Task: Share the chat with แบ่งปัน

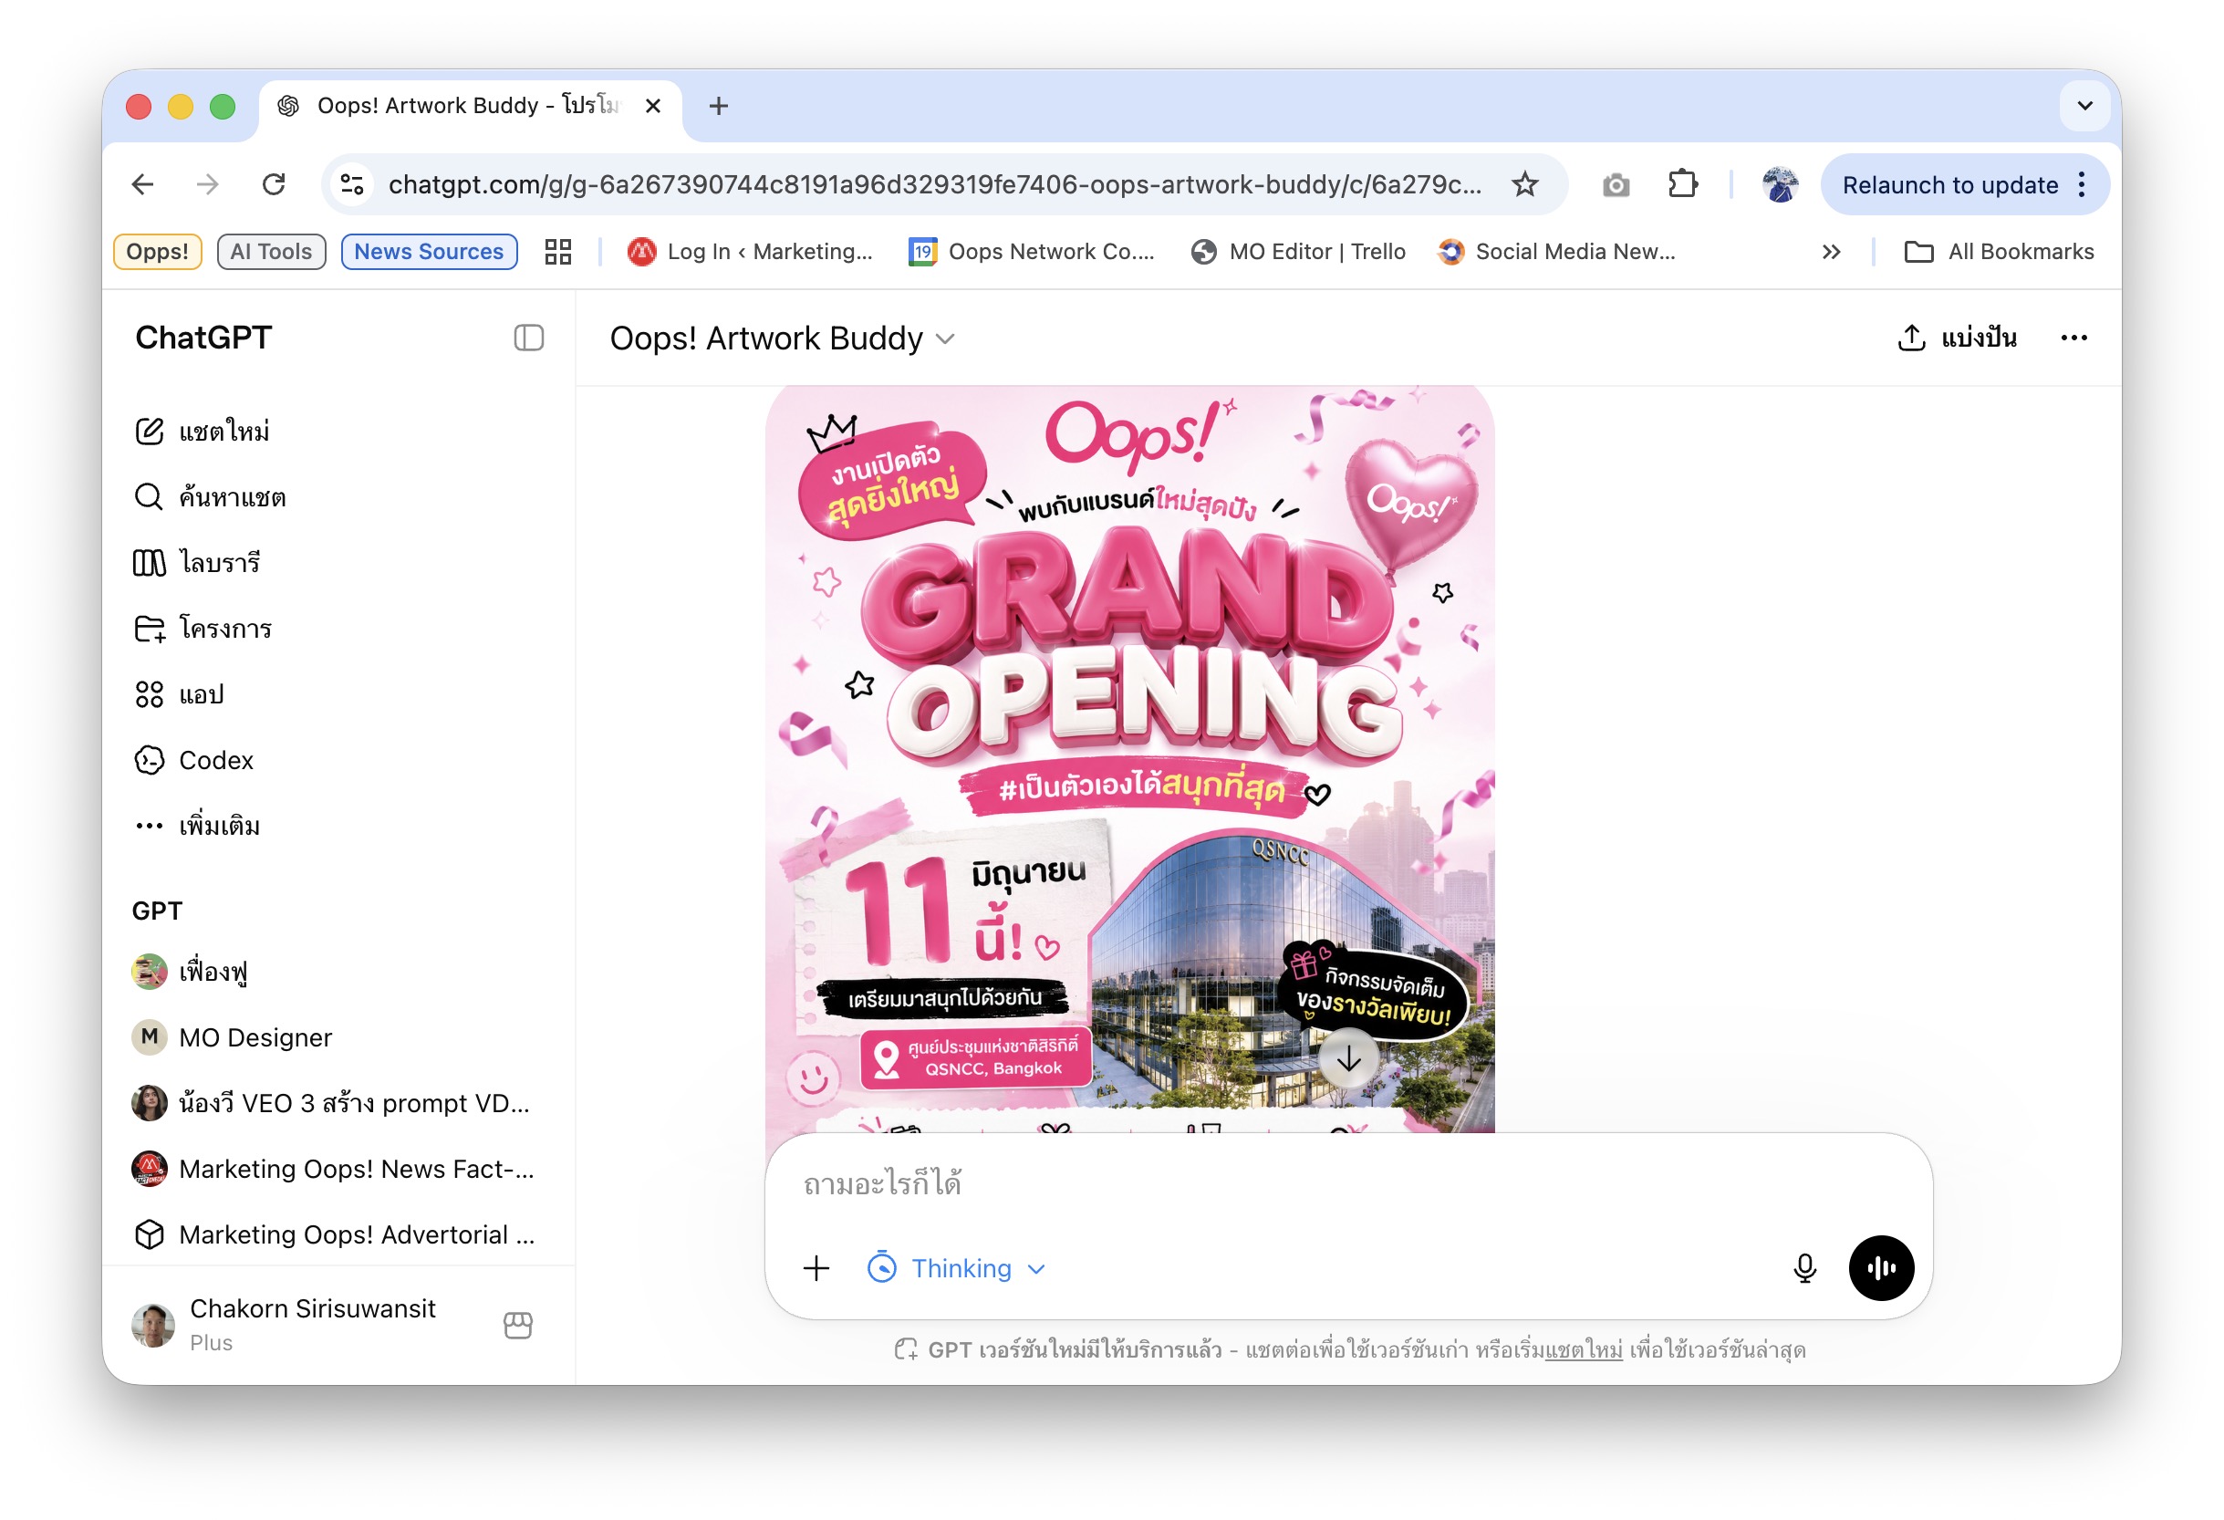Action: 1956,338
